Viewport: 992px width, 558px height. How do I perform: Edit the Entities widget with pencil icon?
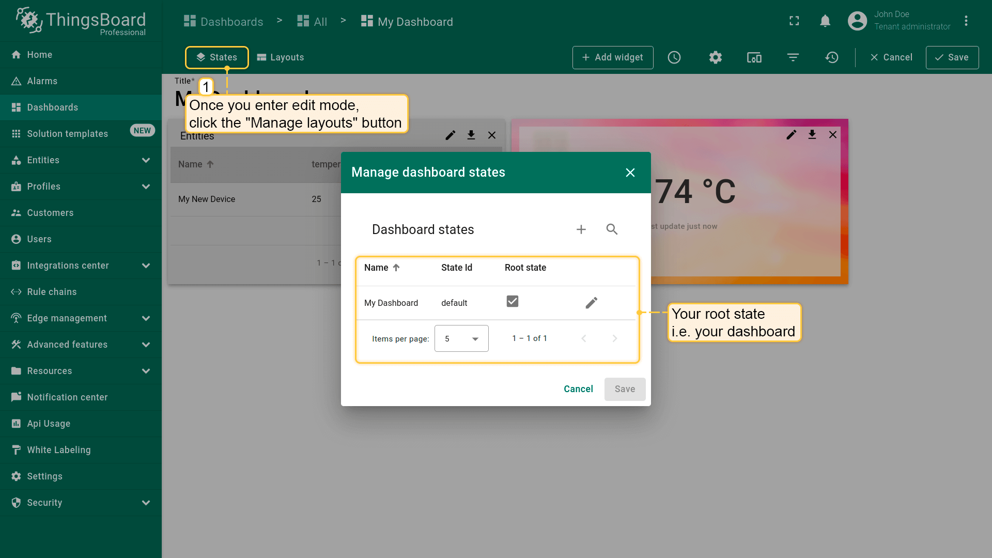(451, 135)
